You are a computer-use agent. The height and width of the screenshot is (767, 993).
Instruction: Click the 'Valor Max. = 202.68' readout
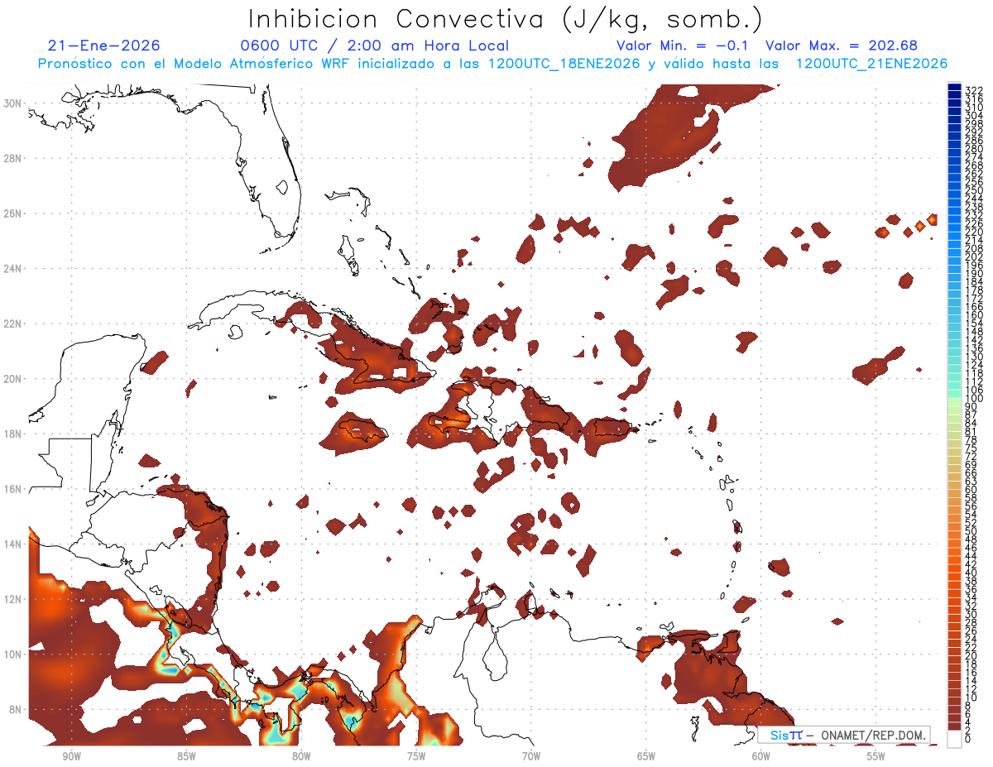tap(842, 46)
